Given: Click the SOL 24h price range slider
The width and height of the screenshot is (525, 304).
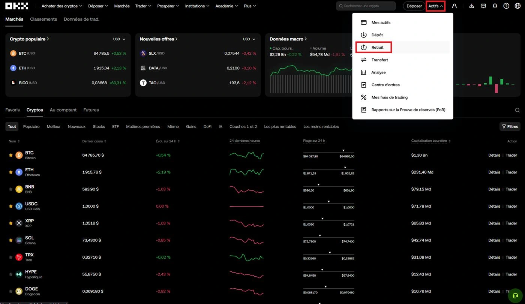Looking at the screenshot, I should coord(328,238).
